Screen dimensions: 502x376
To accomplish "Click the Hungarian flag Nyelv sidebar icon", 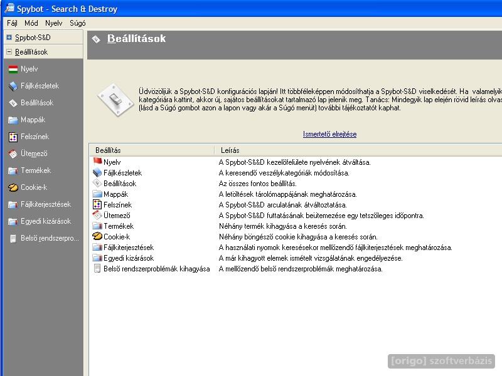I will (x=13, y=69).
